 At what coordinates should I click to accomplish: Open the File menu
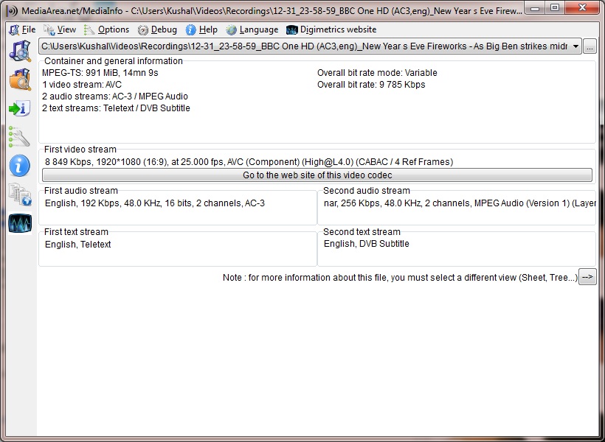[x=22, y=29]
